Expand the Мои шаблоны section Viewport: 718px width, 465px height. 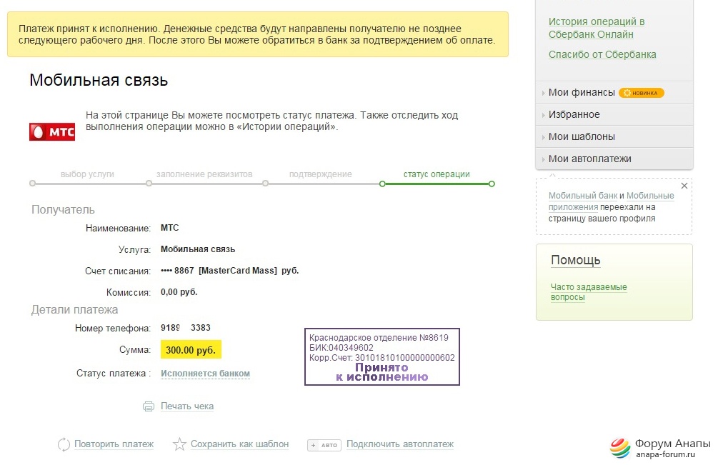(582, 136)
